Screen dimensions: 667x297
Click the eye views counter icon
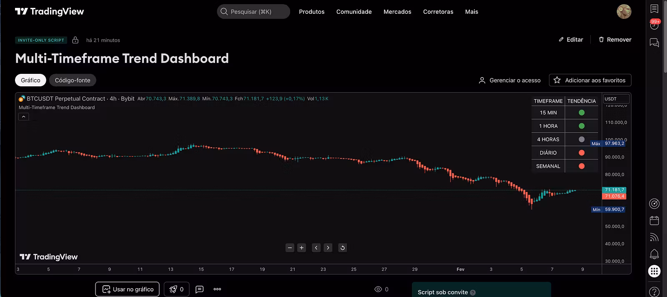tap(378, 289)
